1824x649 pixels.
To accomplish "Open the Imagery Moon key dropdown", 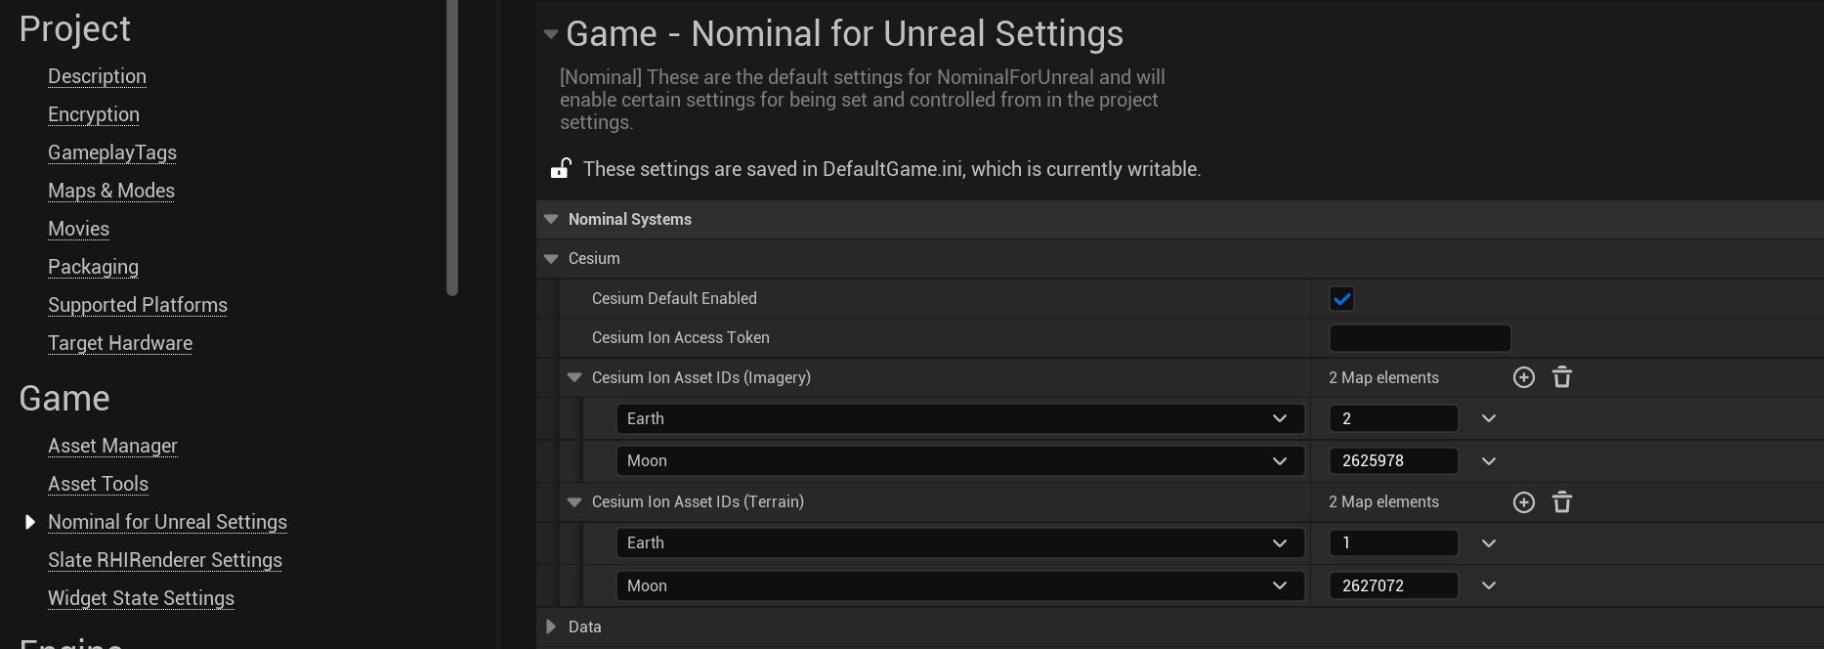I will (x=959, y=461).
